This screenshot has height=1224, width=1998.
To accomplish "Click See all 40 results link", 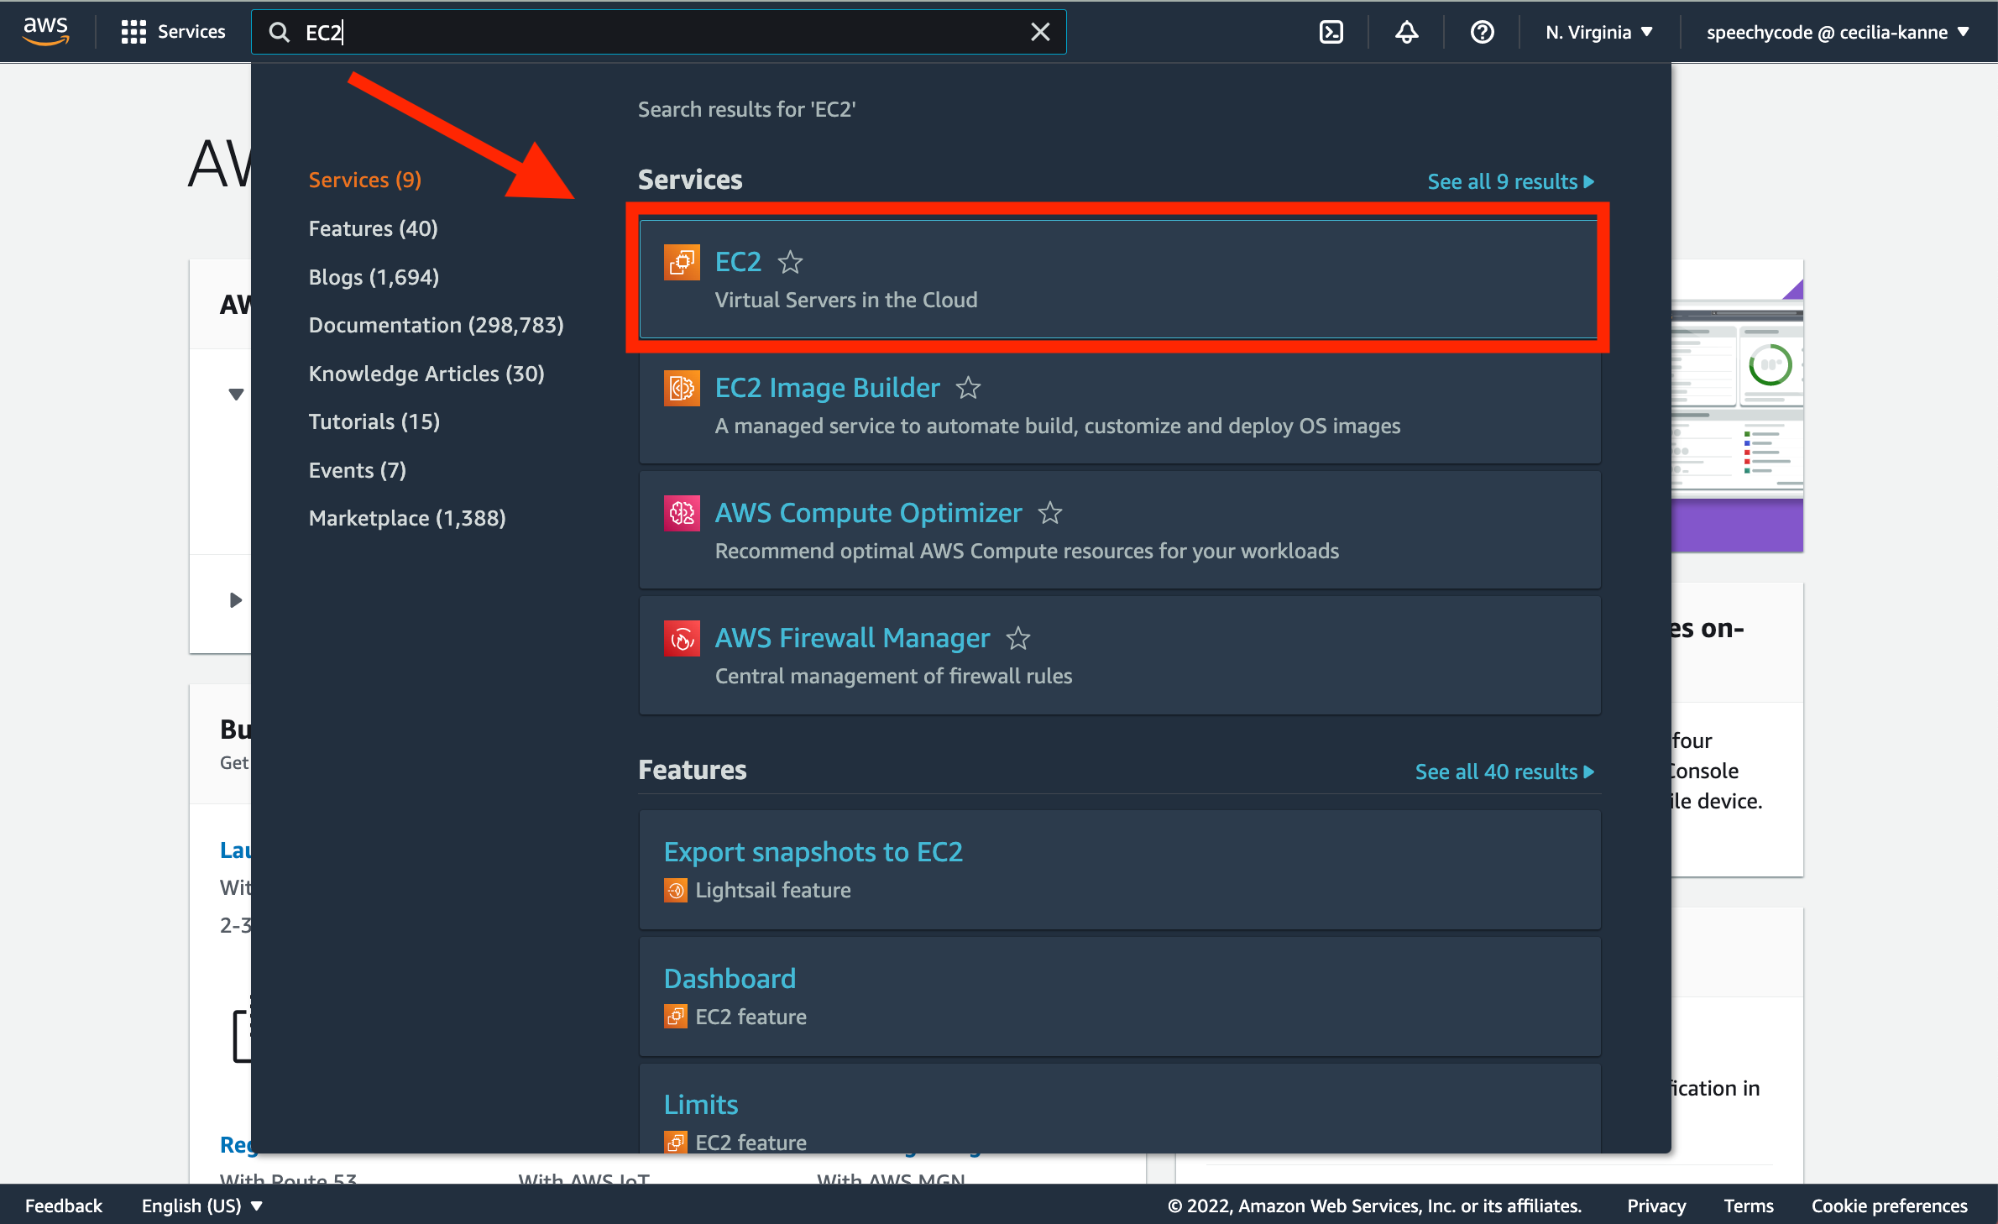I will [x=1504, y=772].
